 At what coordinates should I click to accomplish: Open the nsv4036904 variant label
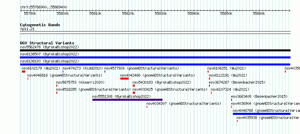[x=265, y=103]
